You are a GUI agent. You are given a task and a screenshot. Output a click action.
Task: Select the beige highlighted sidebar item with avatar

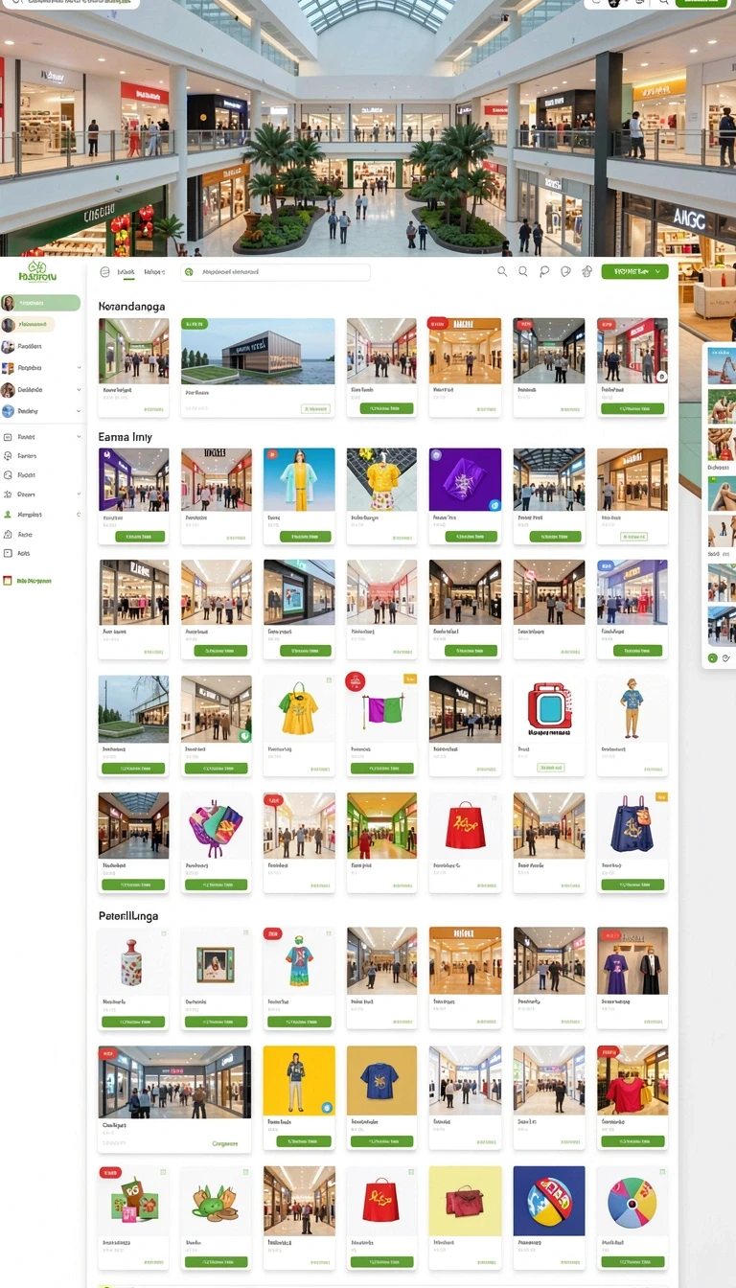coord(29,325)
